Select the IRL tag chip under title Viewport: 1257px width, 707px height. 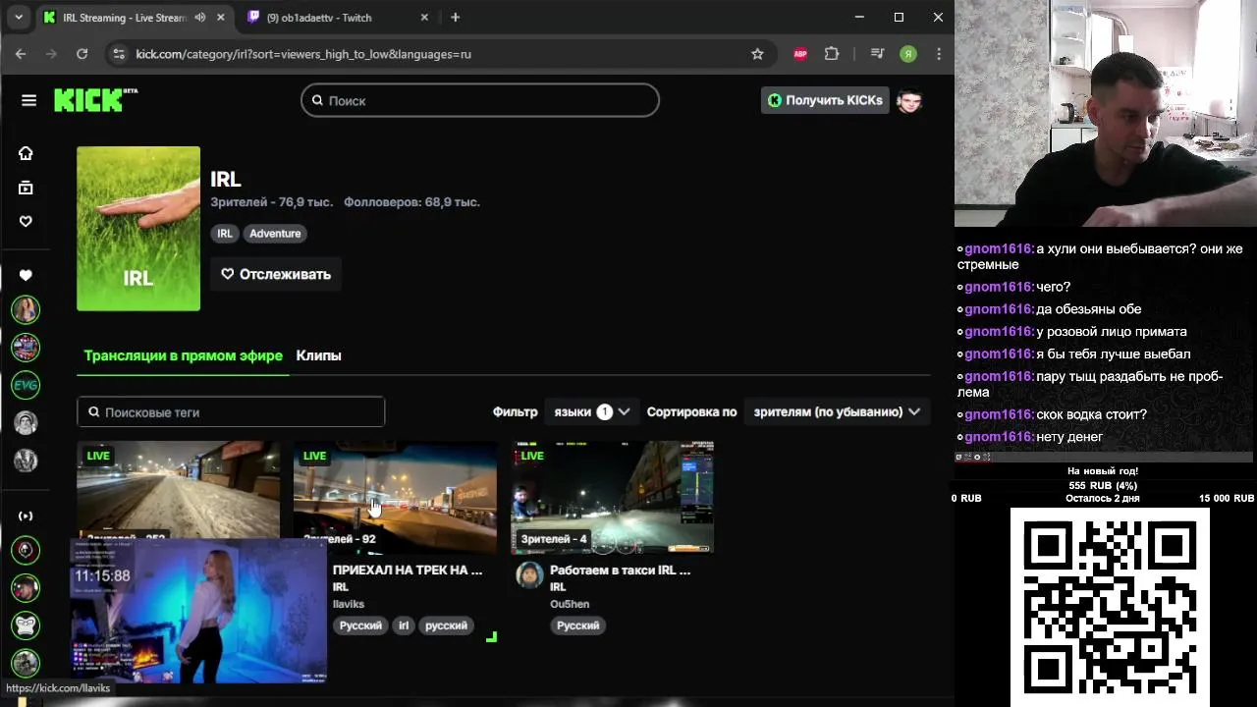point(225,234)
